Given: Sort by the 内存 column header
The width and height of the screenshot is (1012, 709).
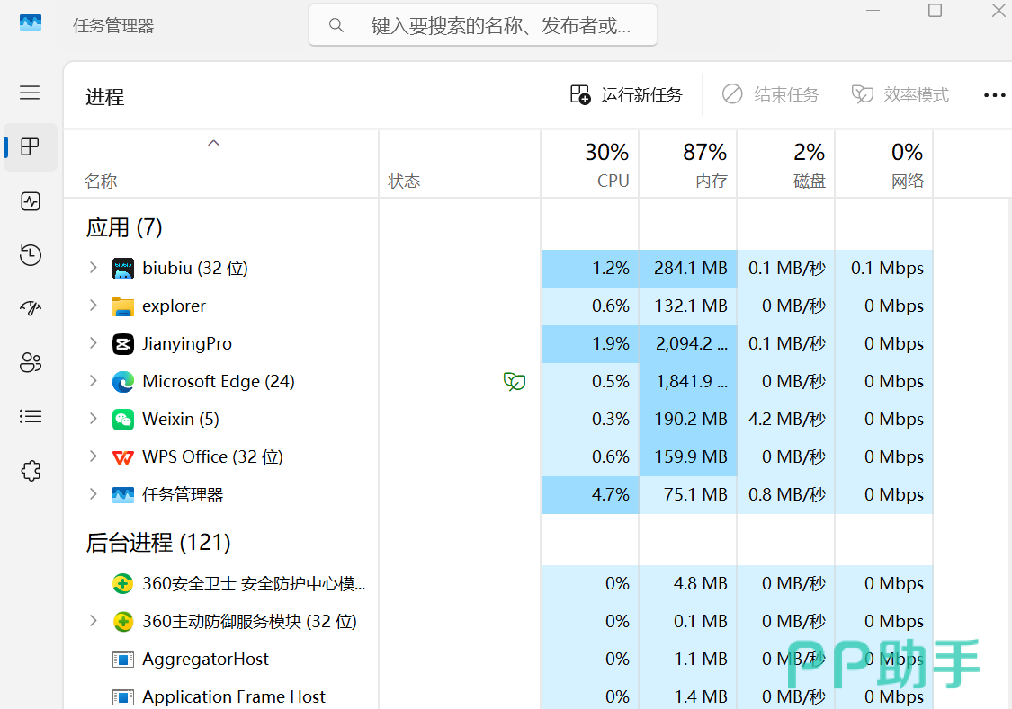Looking at the screenshot, I should coord(688,164).
